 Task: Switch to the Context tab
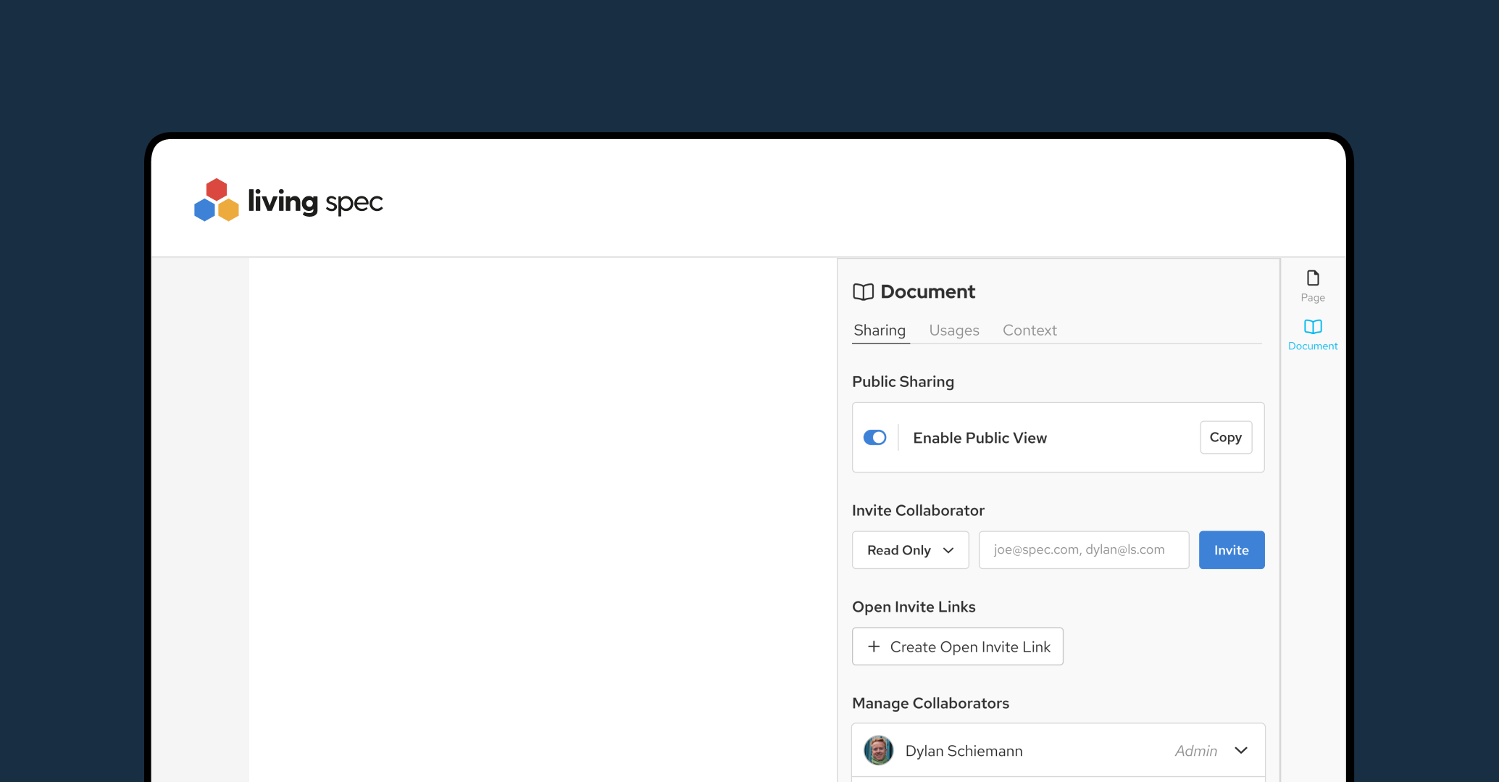(1029, 330)
